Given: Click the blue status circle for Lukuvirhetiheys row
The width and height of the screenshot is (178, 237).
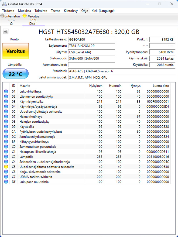Looking at the screenshot, I should coord(6,91).
